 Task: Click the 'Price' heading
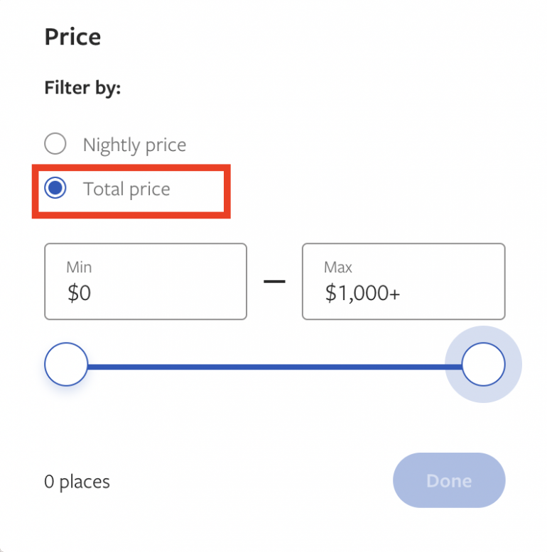pos(72,37)
